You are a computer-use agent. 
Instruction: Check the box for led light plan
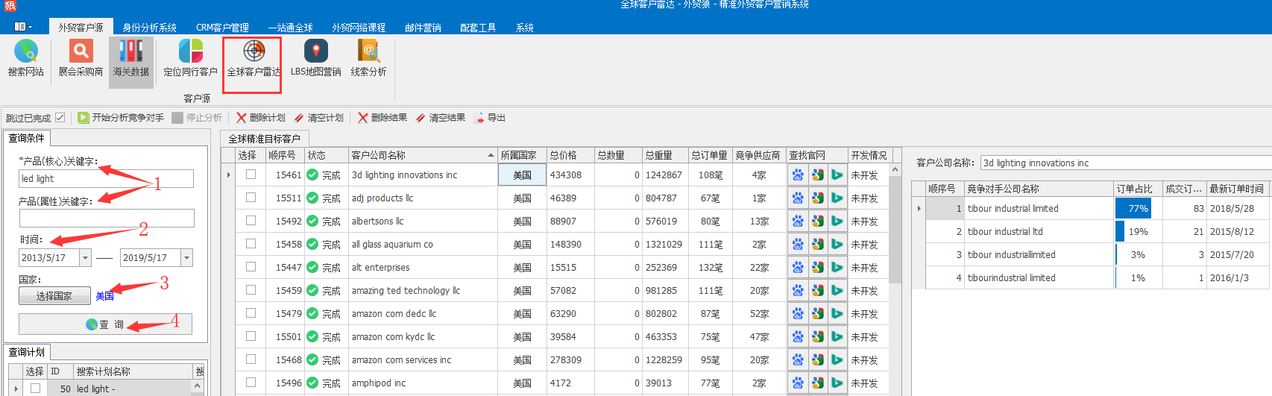pos(35,389)
